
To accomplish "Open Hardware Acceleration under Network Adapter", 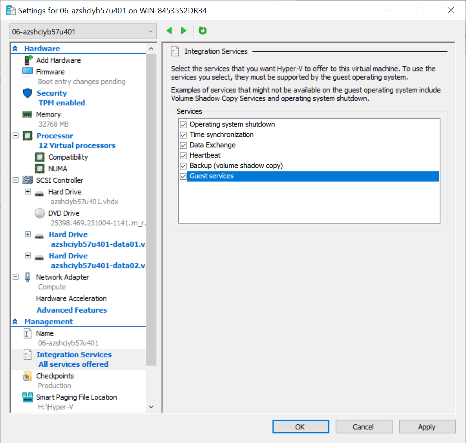I will (x=71, y=298).
